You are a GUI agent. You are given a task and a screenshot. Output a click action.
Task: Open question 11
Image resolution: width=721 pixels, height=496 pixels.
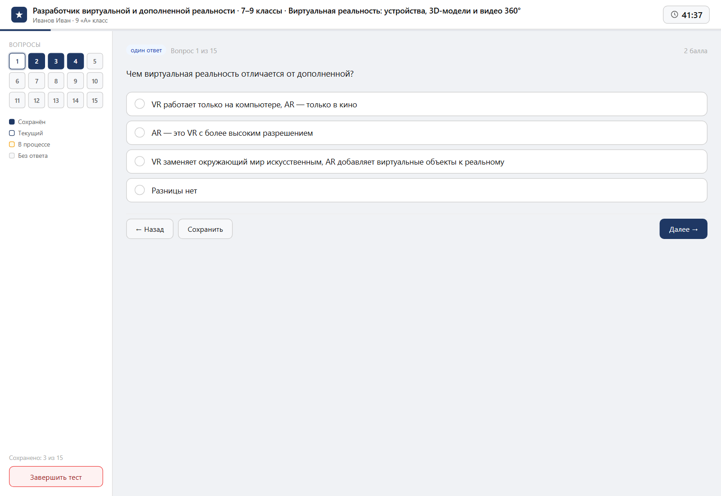[x=17, y=101]
